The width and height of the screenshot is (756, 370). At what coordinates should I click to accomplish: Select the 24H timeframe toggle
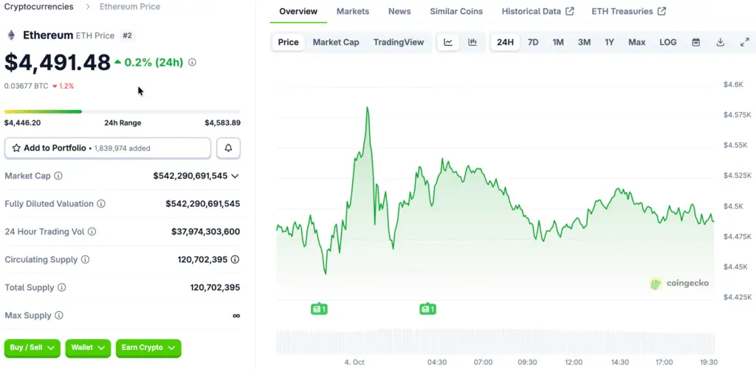click(505, 42)
